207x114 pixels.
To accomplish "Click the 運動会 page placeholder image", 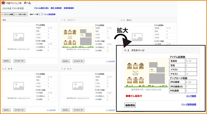I will click(x=137, y=37).
